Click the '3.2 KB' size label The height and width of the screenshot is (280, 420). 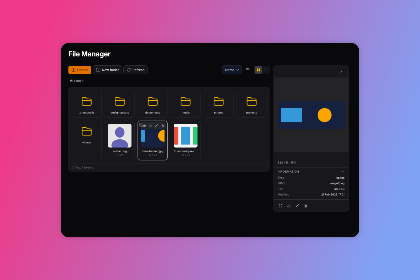(120, 155)
